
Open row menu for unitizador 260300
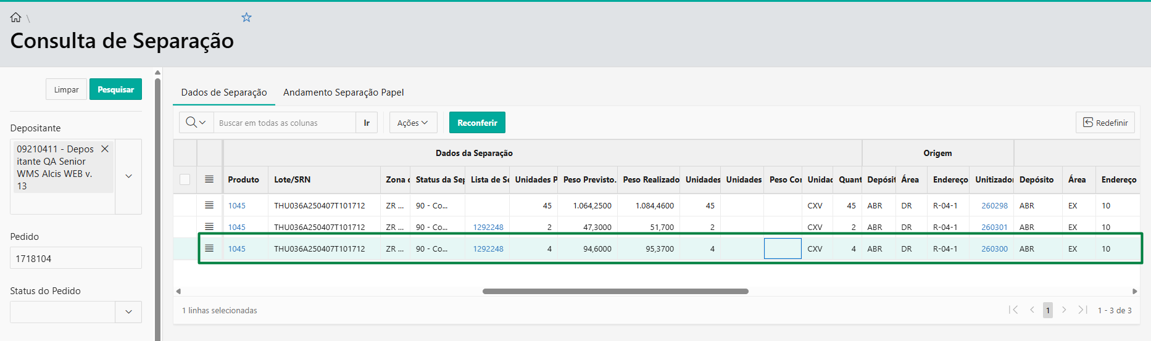coord(209,249)
